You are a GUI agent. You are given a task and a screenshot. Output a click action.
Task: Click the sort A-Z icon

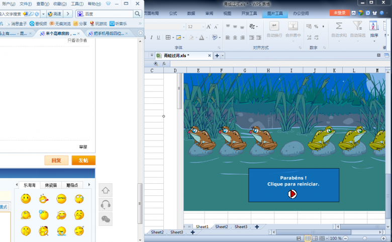[374, 26]
